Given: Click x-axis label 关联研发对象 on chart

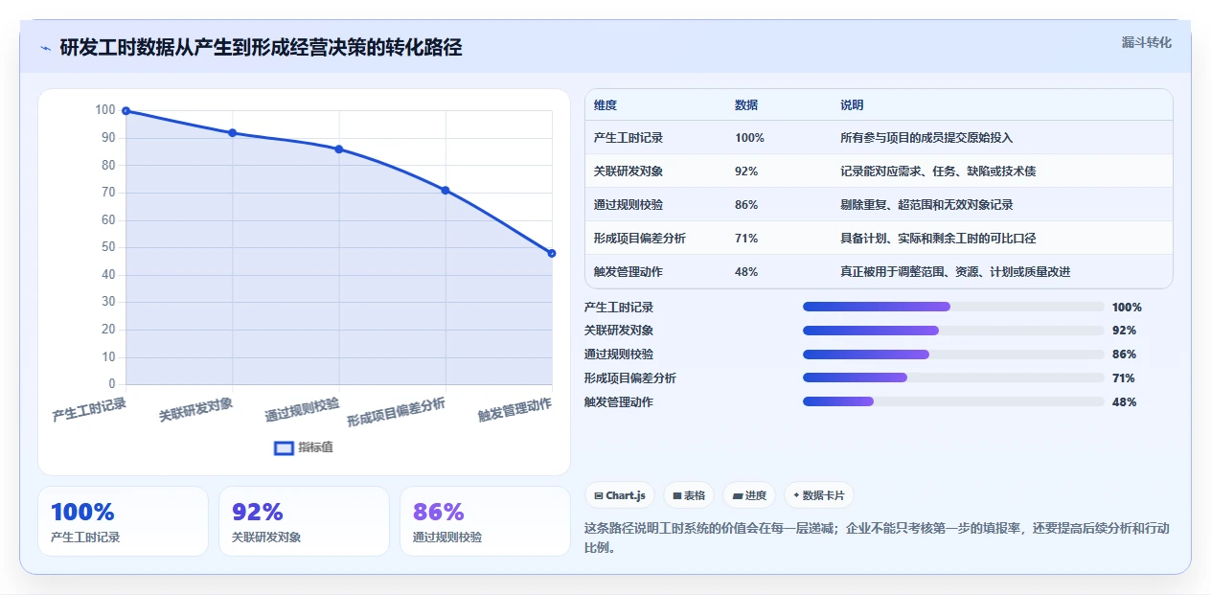Looking at the screenshot, I should point(195,409).
